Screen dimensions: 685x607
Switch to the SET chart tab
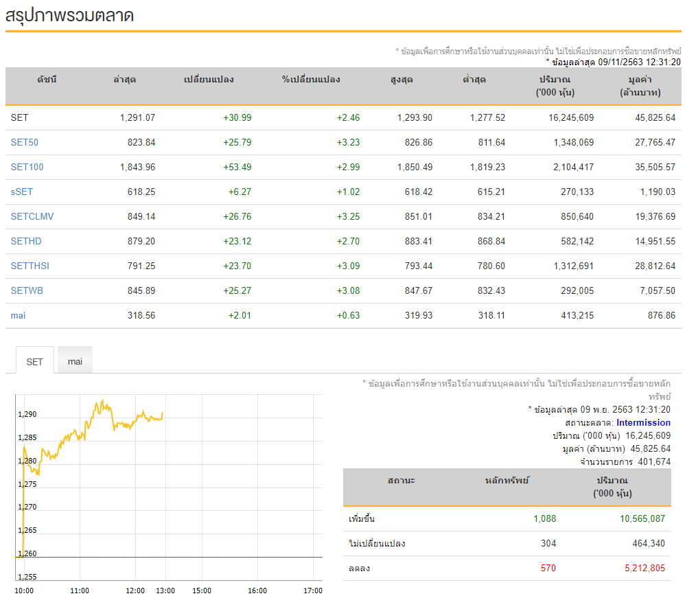34,361
